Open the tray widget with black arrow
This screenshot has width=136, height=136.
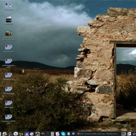[129, 134]
